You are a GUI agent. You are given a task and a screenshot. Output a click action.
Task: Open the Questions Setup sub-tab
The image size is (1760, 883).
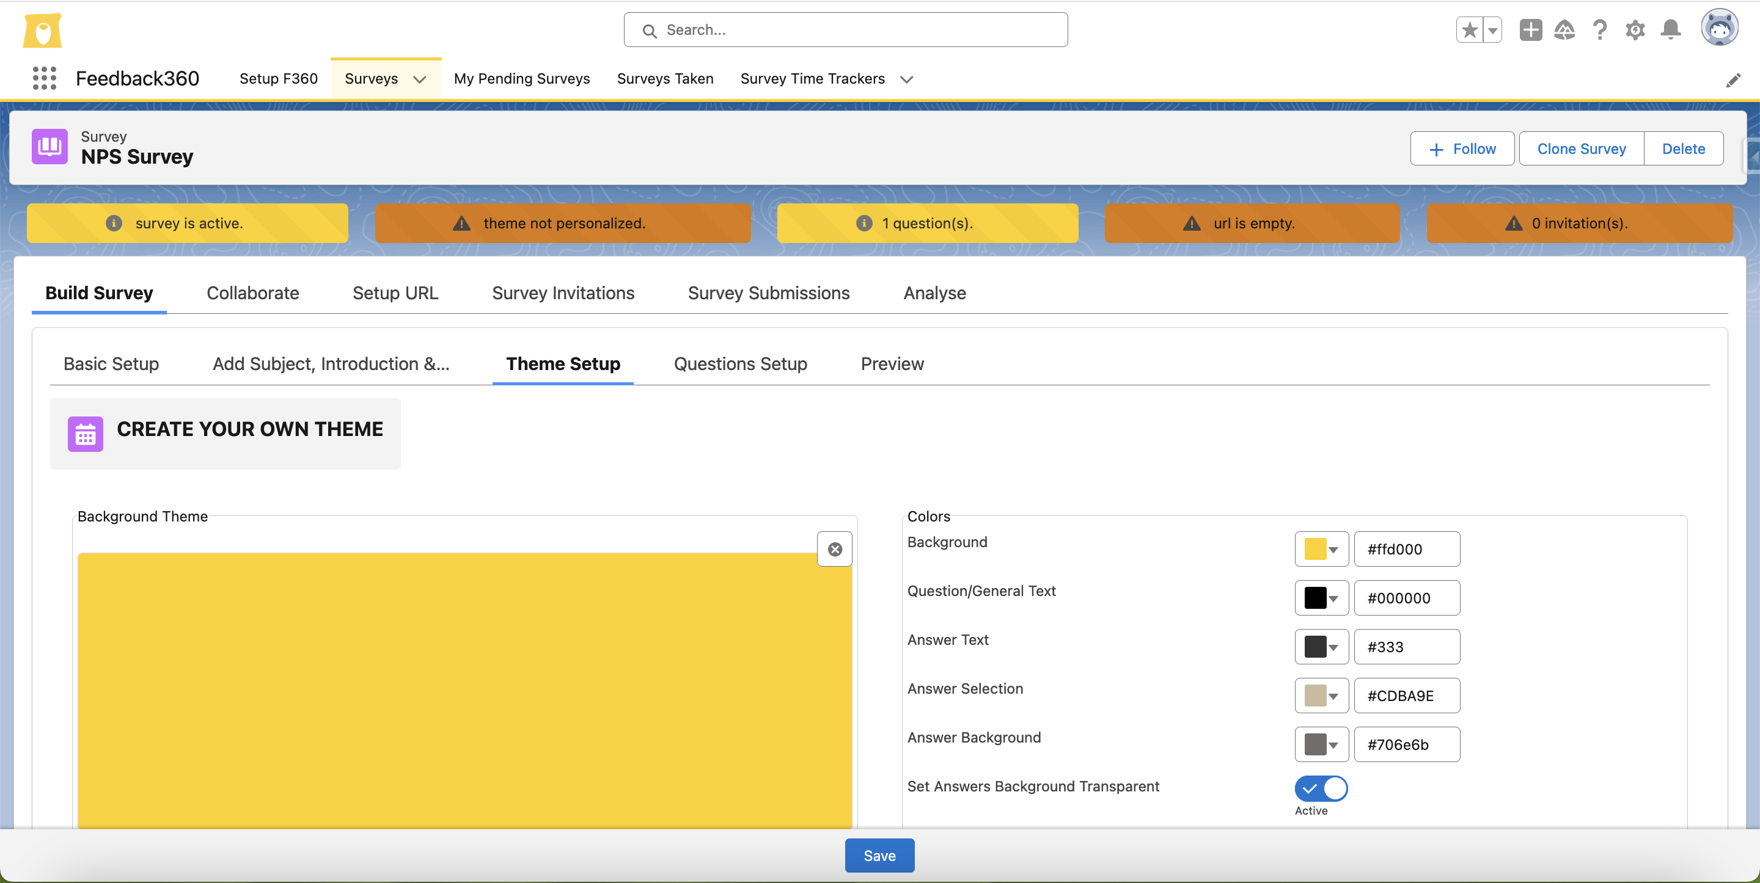[740, 364]
